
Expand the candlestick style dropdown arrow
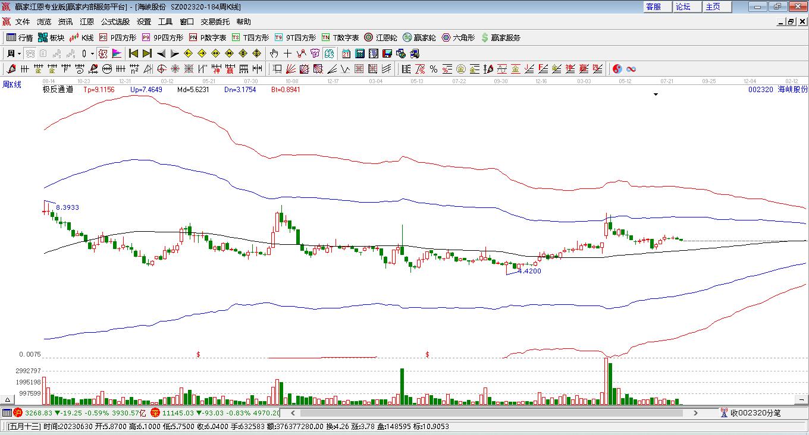92,53
